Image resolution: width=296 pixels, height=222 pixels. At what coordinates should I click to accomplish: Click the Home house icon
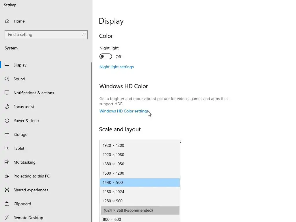coord(7,21)
